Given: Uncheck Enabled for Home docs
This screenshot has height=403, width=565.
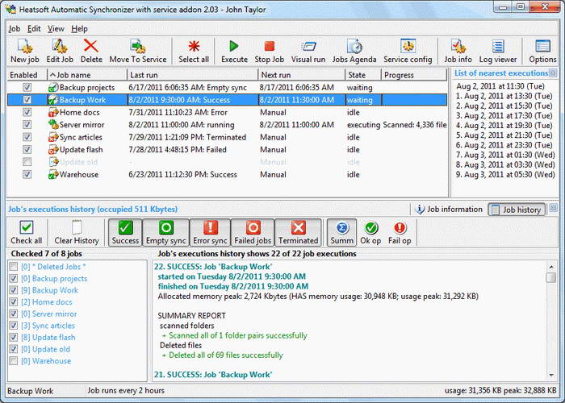Looking at the screenshot, I should 27,112.
